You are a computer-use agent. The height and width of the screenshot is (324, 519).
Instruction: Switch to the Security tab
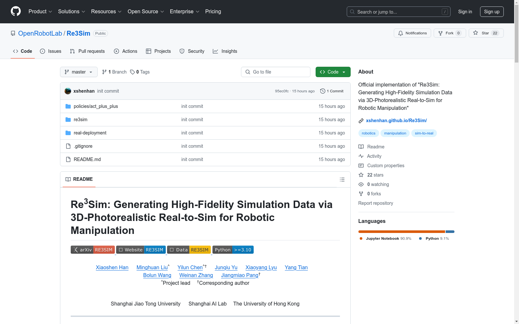192,51
